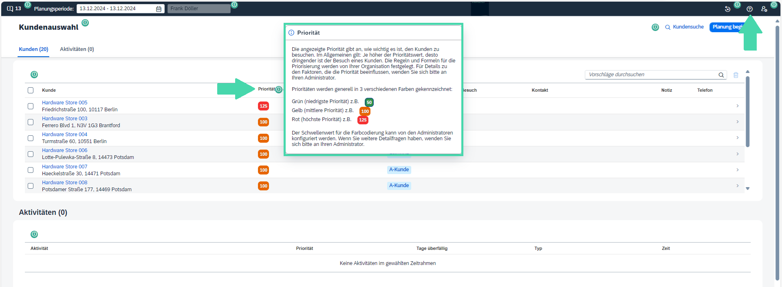The width and height of the screenshot is (782, 287).
Task: Switch to the Kunden (20) tab
Action: pyautogui.click(x=33, y=49)
